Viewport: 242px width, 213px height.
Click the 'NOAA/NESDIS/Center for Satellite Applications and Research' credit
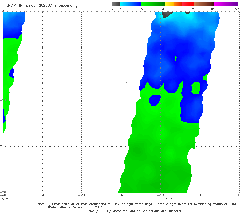pos(135,211)
